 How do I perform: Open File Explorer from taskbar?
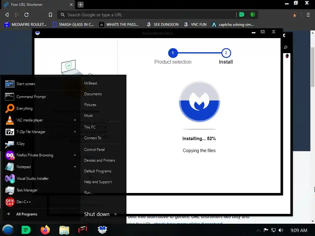point(64,230)
